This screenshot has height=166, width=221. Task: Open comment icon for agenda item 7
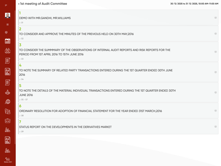pos(215,127)
